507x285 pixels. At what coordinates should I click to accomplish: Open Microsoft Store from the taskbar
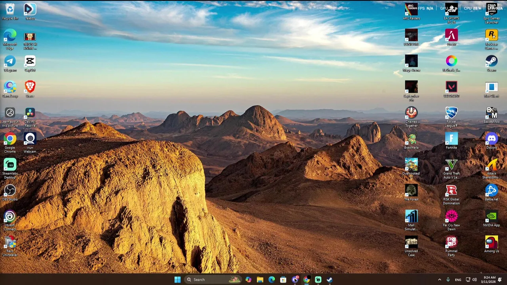tap(283, 279)
